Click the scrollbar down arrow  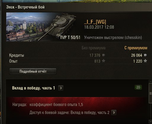click(x=151, y=121)
